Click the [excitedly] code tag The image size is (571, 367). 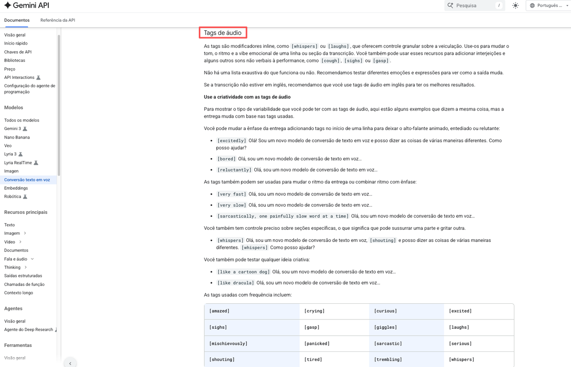[x=232, y=141]
